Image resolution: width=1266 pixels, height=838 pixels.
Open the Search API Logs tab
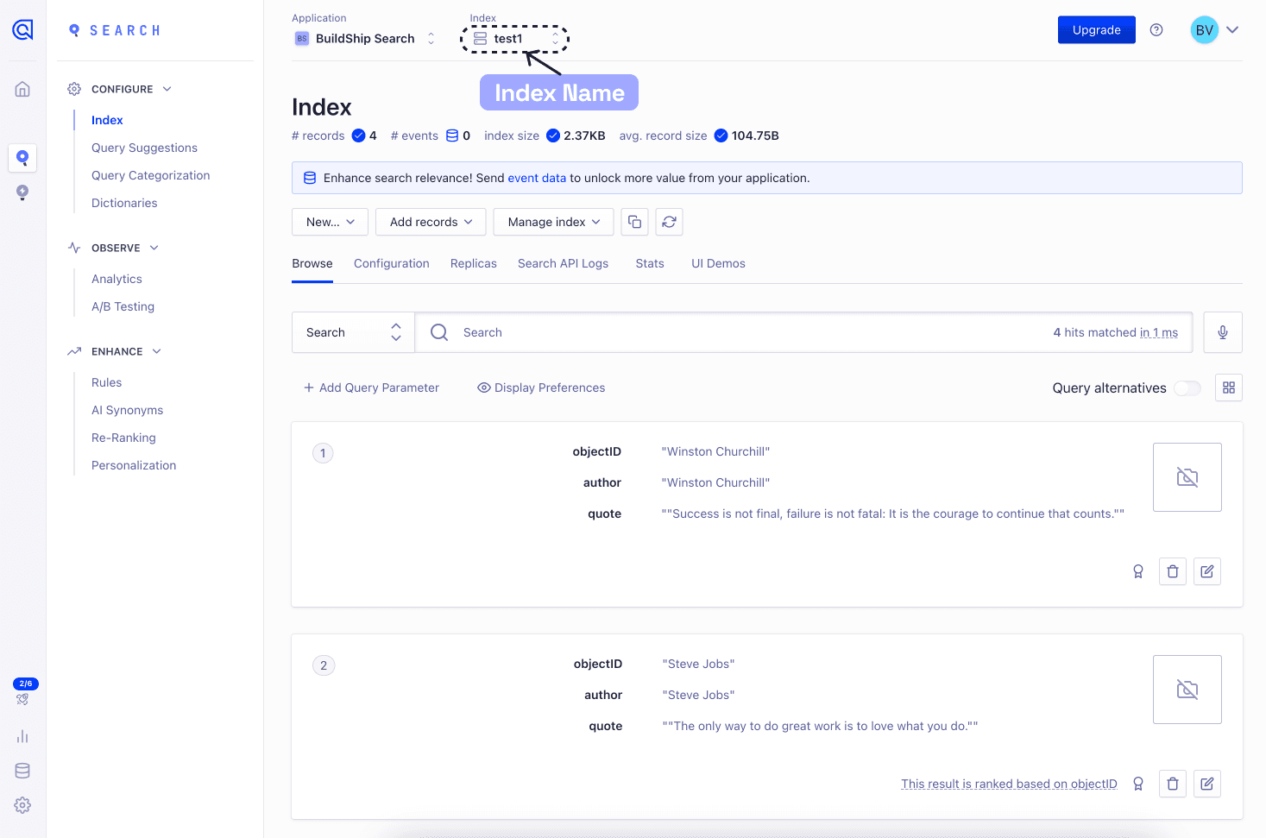pos(563,263)
